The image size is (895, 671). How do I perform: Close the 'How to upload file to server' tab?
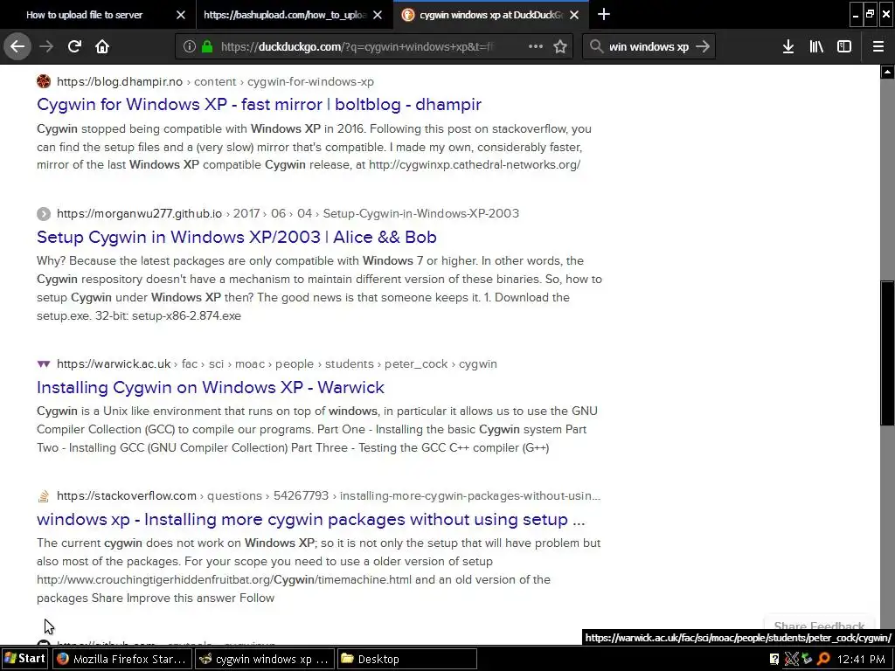click(180, 15)
